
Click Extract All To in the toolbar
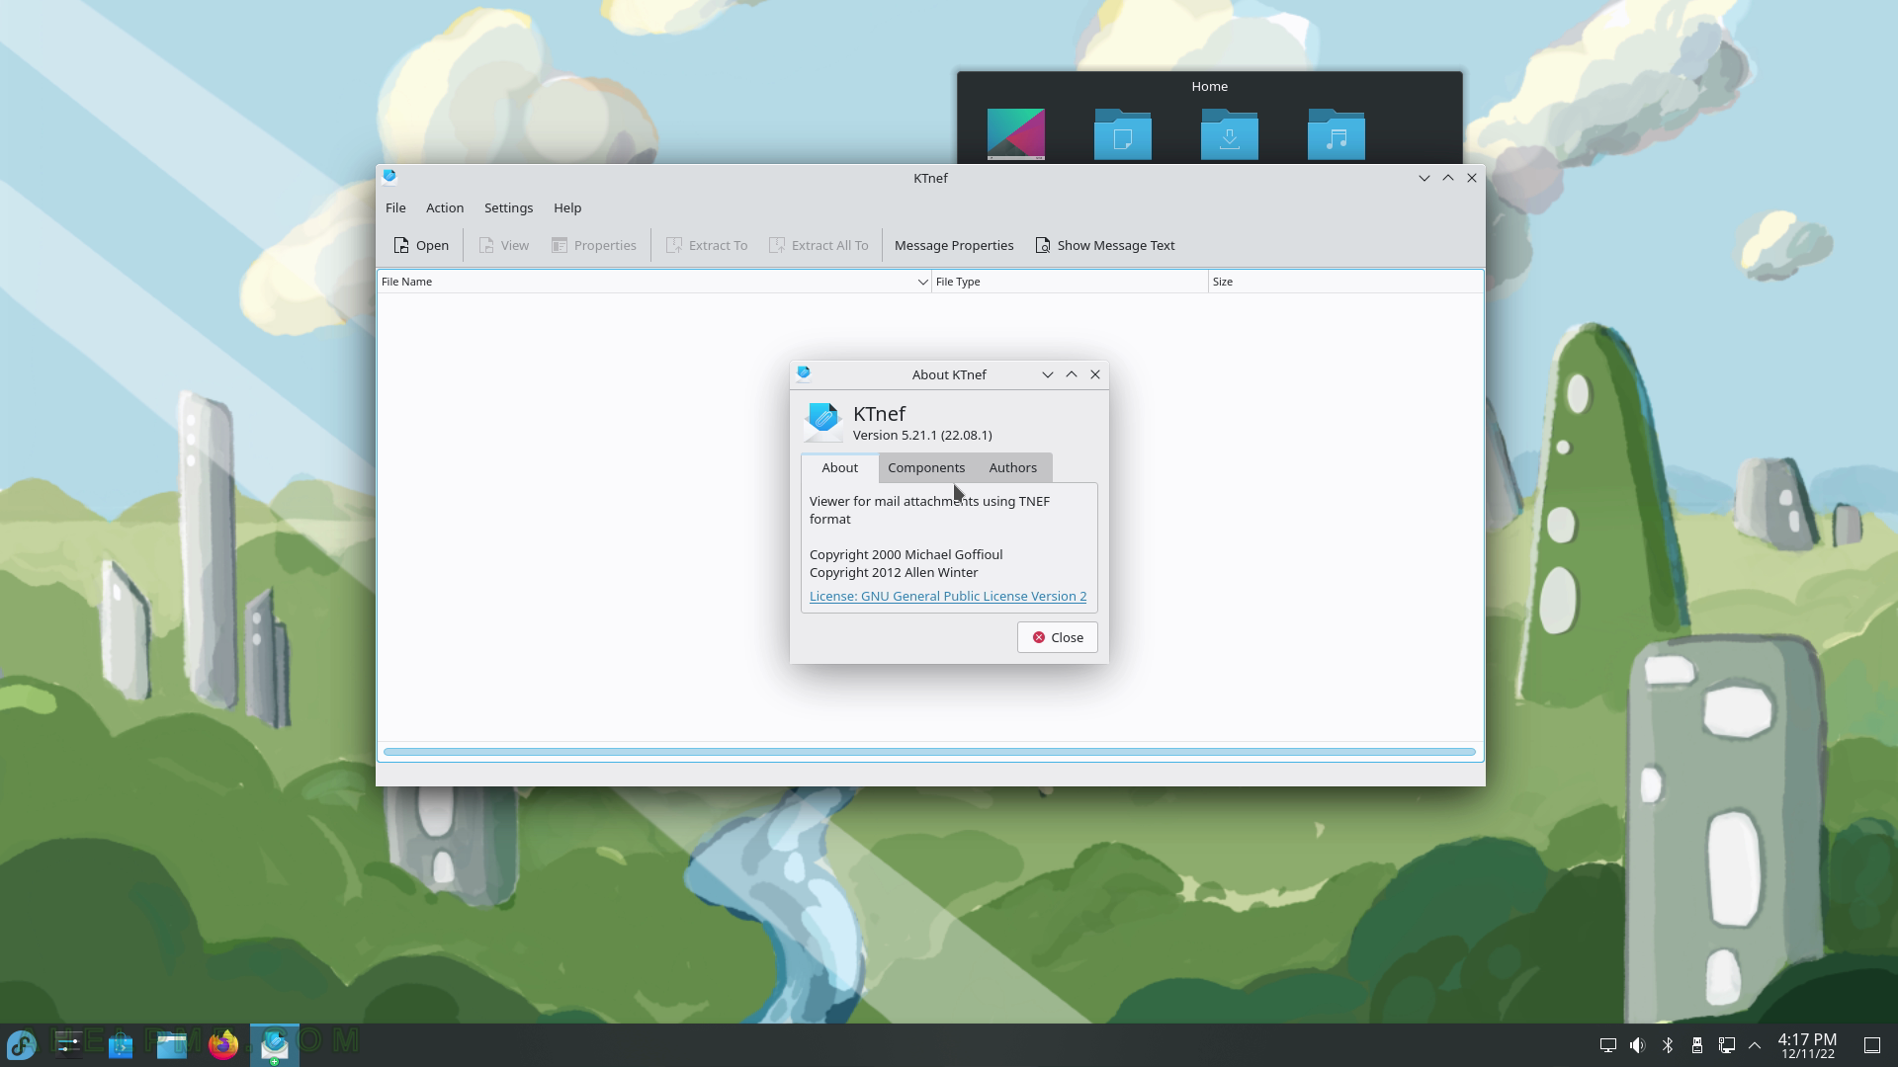tap(819, 245)
